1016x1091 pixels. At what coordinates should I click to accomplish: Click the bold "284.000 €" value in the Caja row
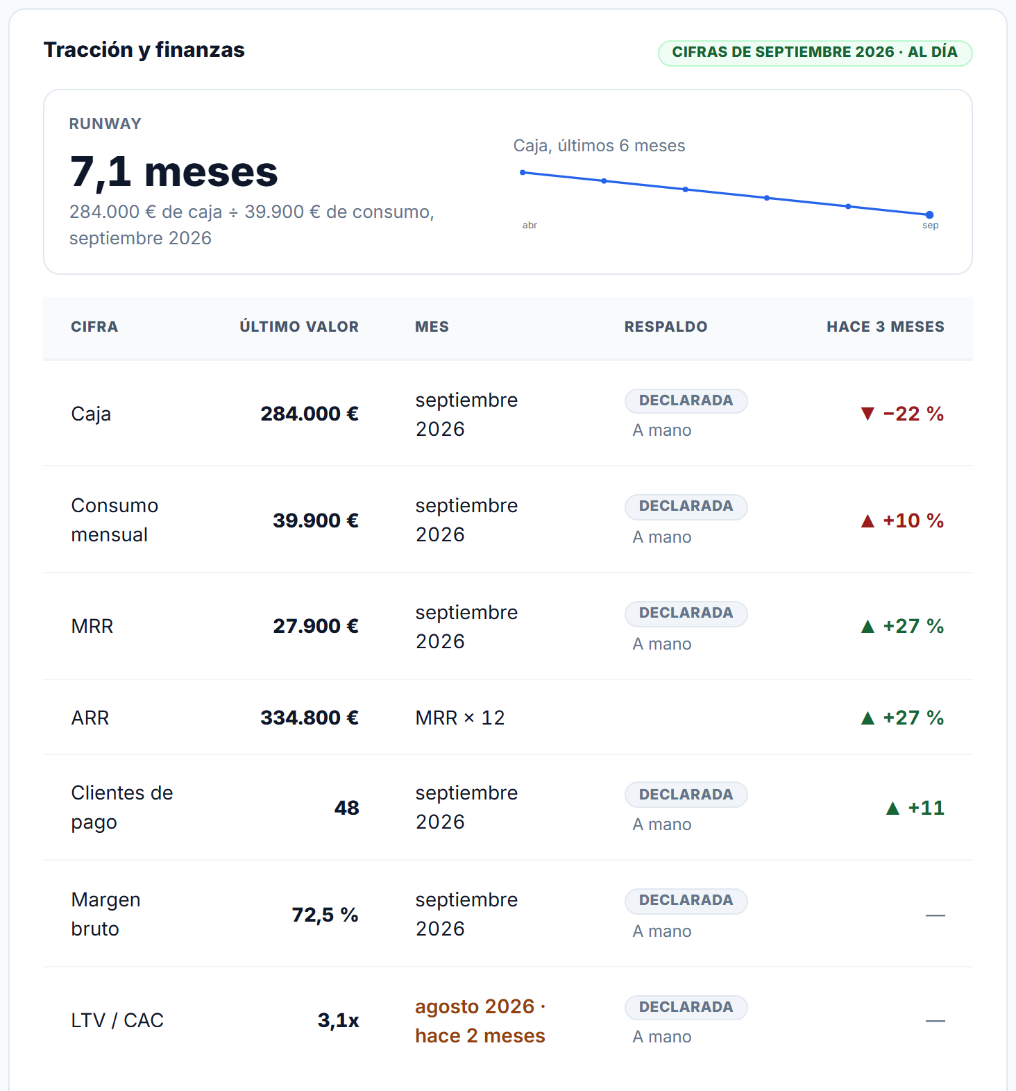(x=310, y=414)
